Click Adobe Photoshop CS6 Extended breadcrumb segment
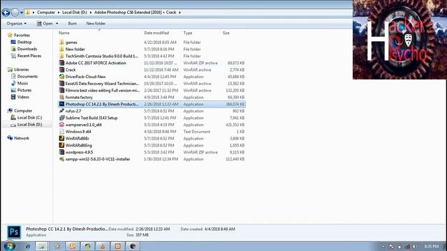The height and width of the screenshot is (251, 447). coord(128,13)
